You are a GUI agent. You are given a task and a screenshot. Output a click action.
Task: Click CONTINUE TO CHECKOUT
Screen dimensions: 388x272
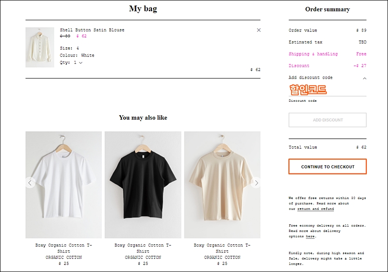pyautogui.click(x=327, y=167)
